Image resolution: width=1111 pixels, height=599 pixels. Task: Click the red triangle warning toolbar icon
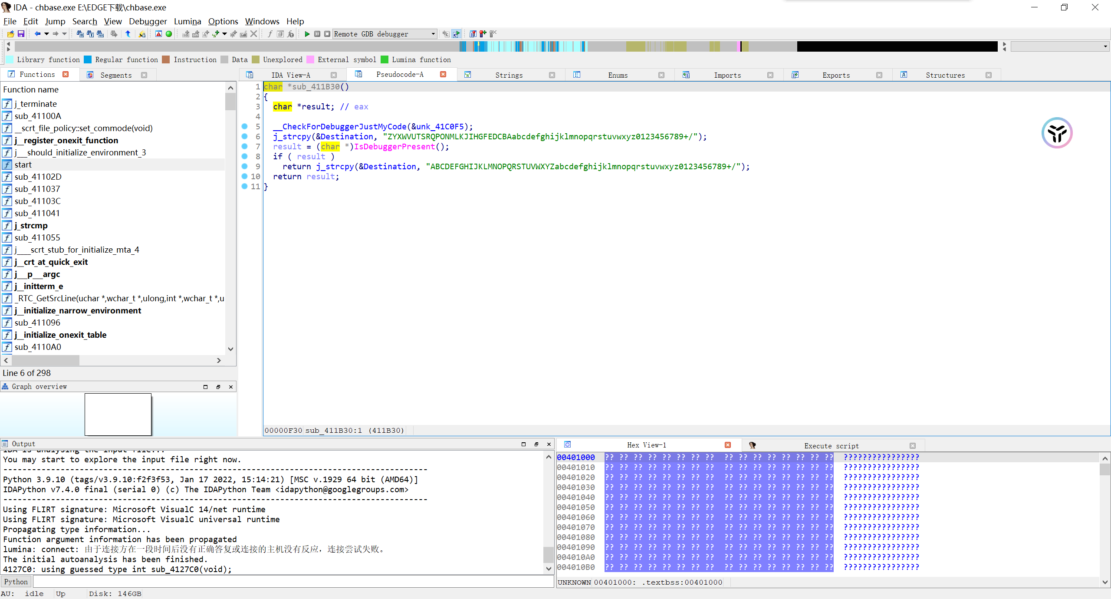[159, 34]
